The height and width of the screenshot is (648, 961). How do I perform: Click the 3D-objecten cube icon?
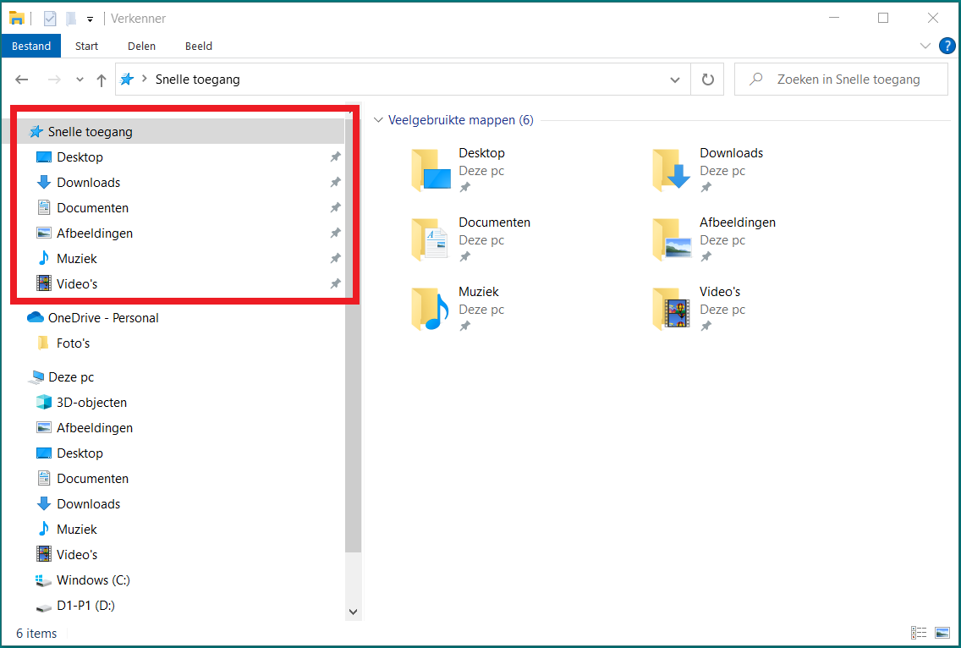tap(43, 402)
